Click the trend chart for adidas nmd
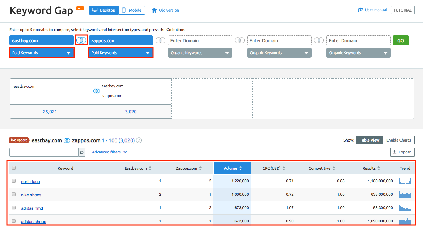 pos(405,208)
